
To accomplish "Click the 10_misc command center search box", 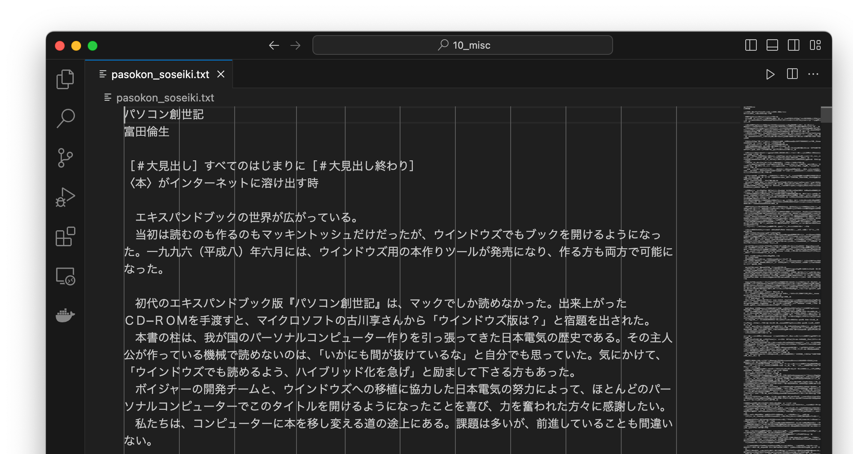I will 462,45.
